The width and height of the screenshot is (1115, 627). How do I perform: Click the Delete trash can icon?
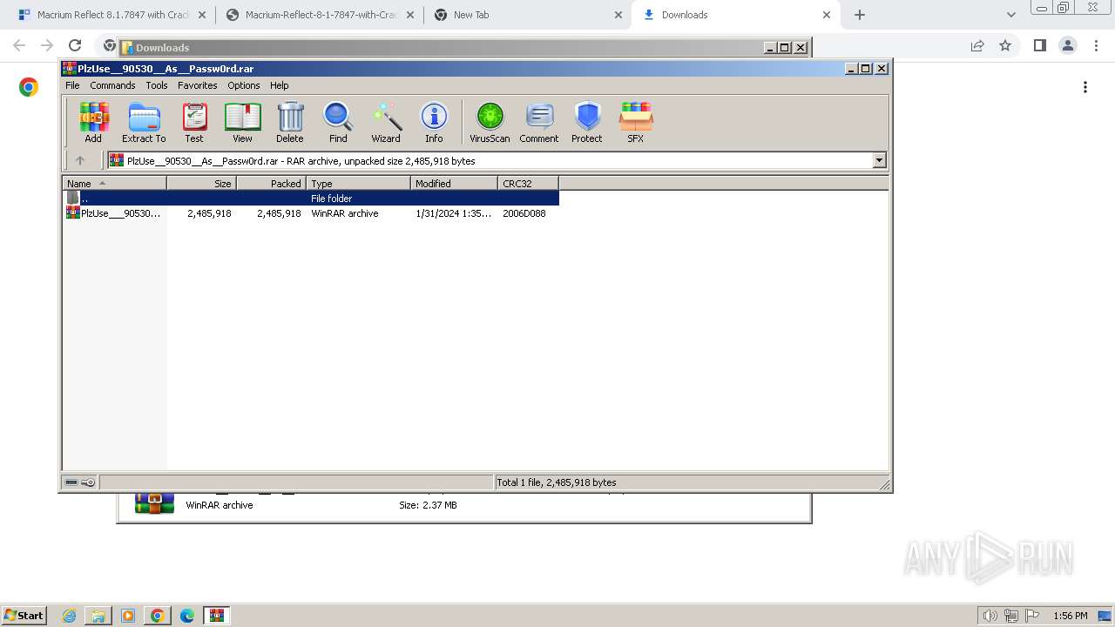point(290,122)
